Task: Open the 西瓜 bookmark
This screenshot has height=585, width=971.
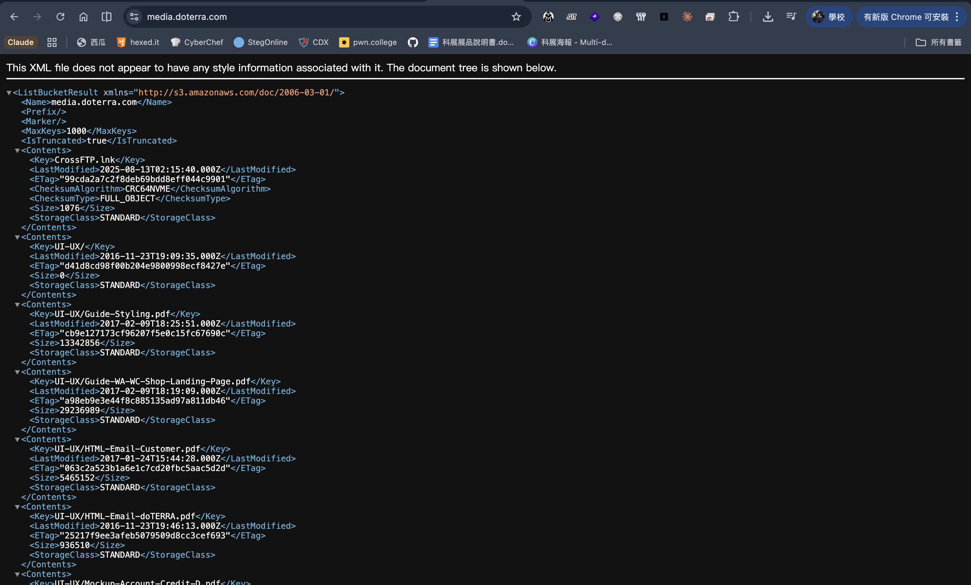Action: click(x=92, y=42)
